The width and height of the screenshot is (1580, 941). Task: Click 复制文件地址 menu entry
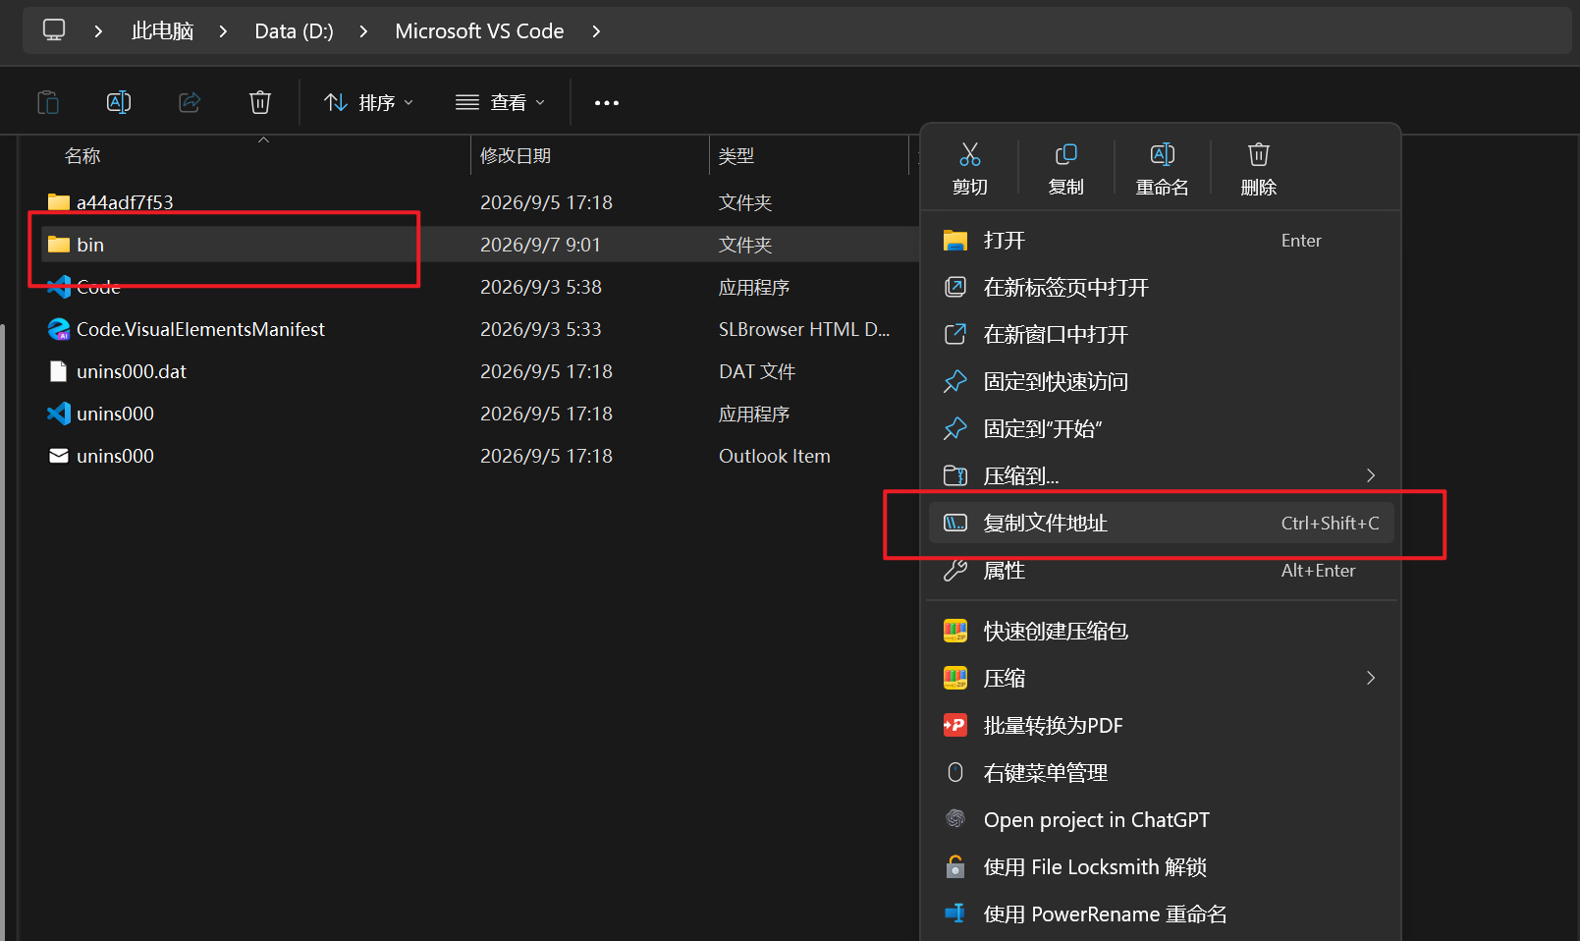(1161, 524)
